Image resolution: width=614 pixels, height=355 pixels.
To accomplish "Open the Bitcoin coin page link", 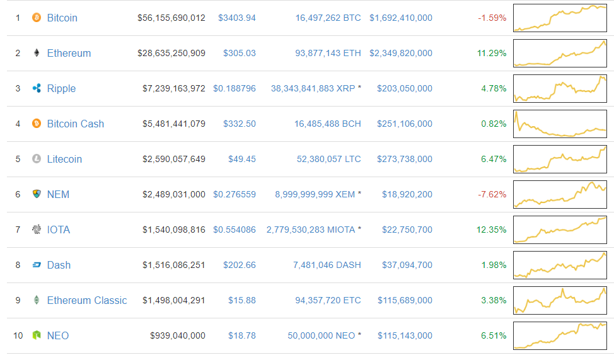I will (x=62, y=18).
